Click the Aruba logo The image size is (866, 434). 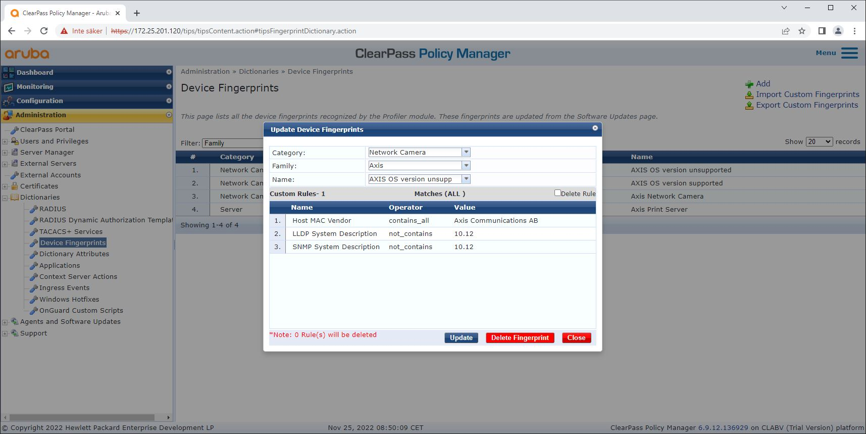[x=27, y=54]
